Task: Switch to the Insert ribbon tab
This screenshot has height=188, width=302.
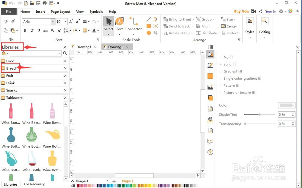Action: coord(40,11)
